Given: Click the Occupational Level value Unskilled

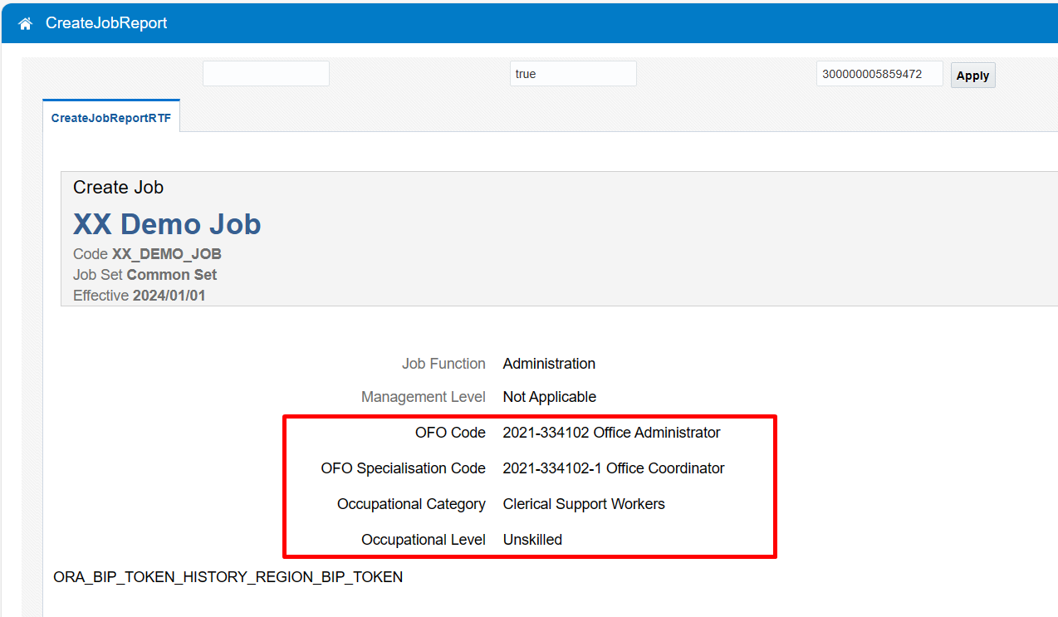Looking at the screenshot, I should click(532, 539).
